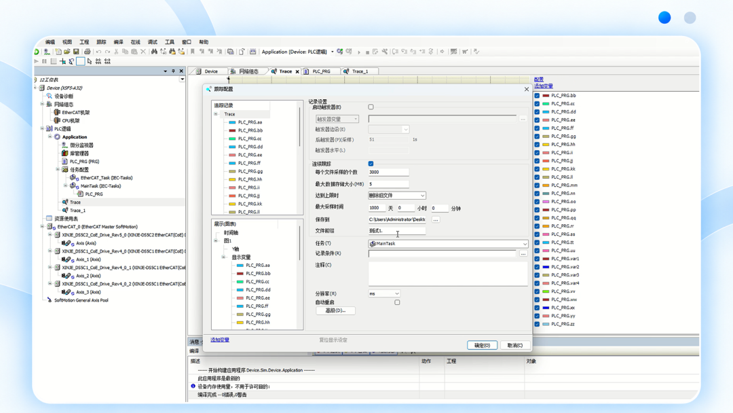Screen dimensions: 733x413
Task: Click the mouse pointer tool icon
Action: click(90, 61)
